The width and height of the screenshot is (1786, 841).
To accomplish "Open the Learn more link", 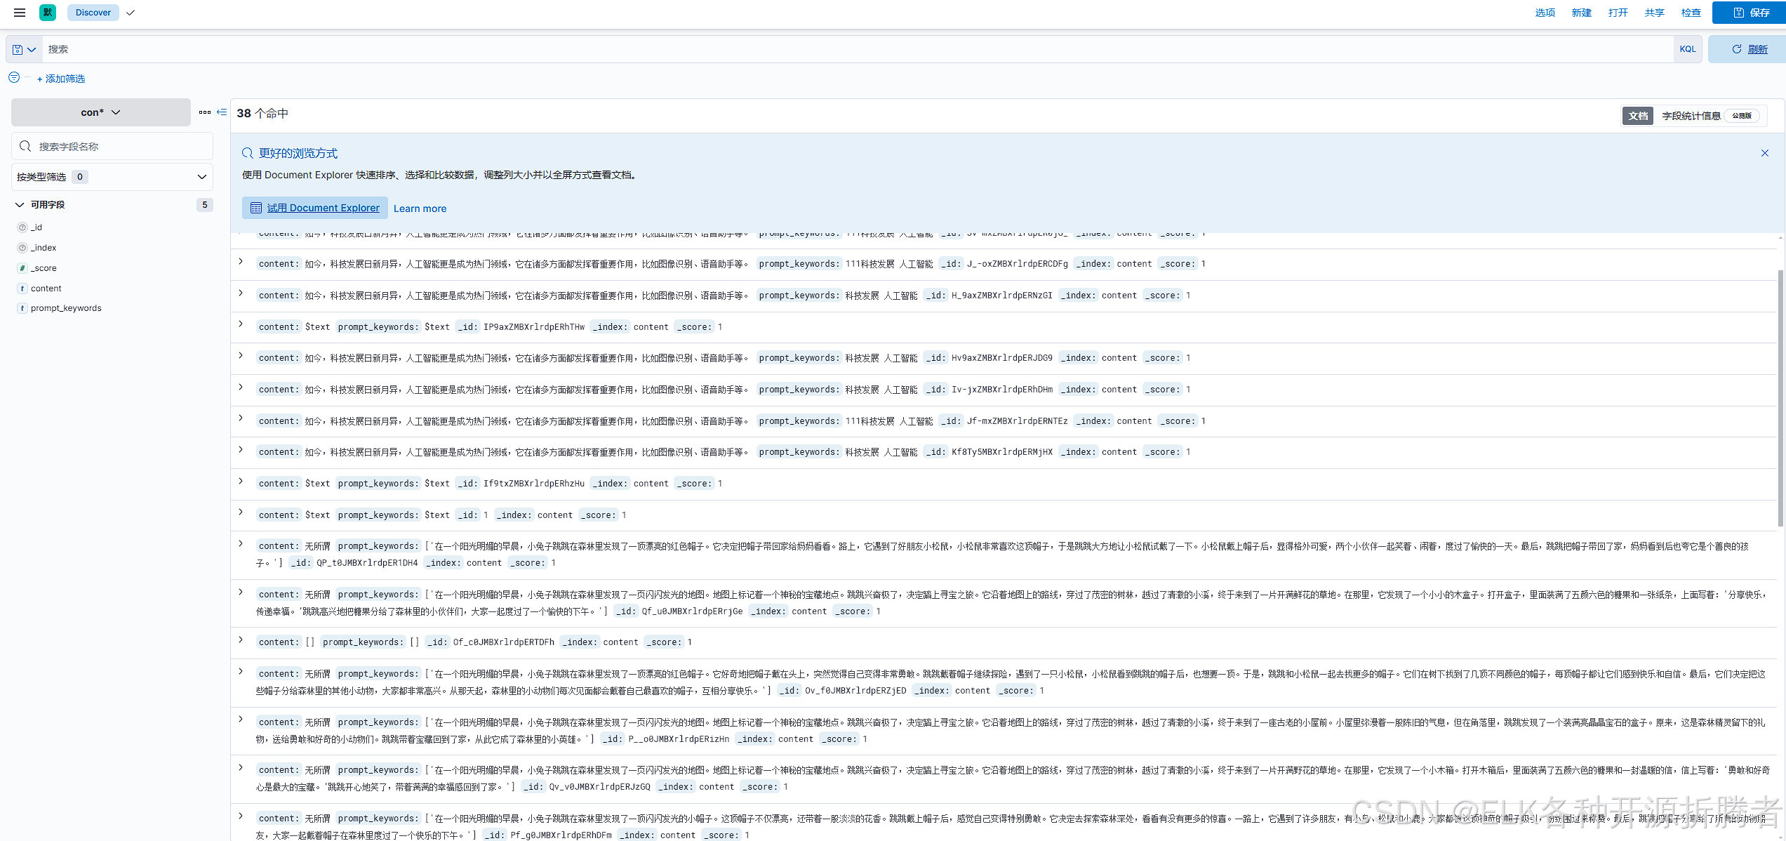I will point(420,208).
